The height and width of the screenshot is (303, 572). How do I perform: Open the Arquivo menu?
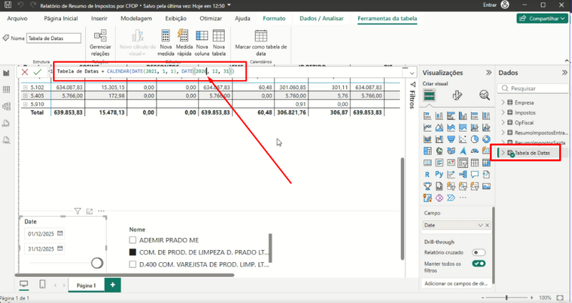[17, 19]
